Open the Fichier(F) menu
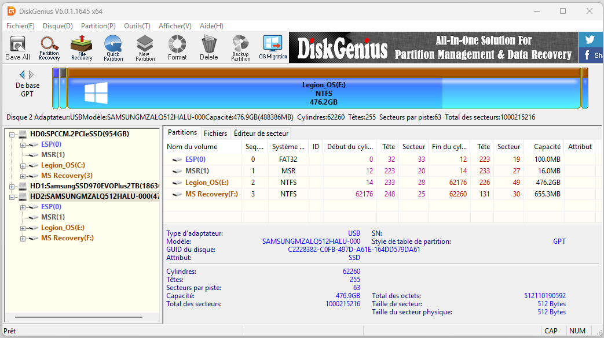The height and width of the screenshot is (338, 604). point(20,26)
